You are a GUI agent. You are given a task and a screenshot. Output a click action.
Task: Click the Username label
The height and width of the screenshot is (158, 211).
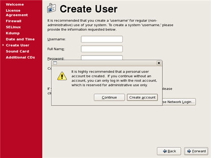click(x=57, y=39)
